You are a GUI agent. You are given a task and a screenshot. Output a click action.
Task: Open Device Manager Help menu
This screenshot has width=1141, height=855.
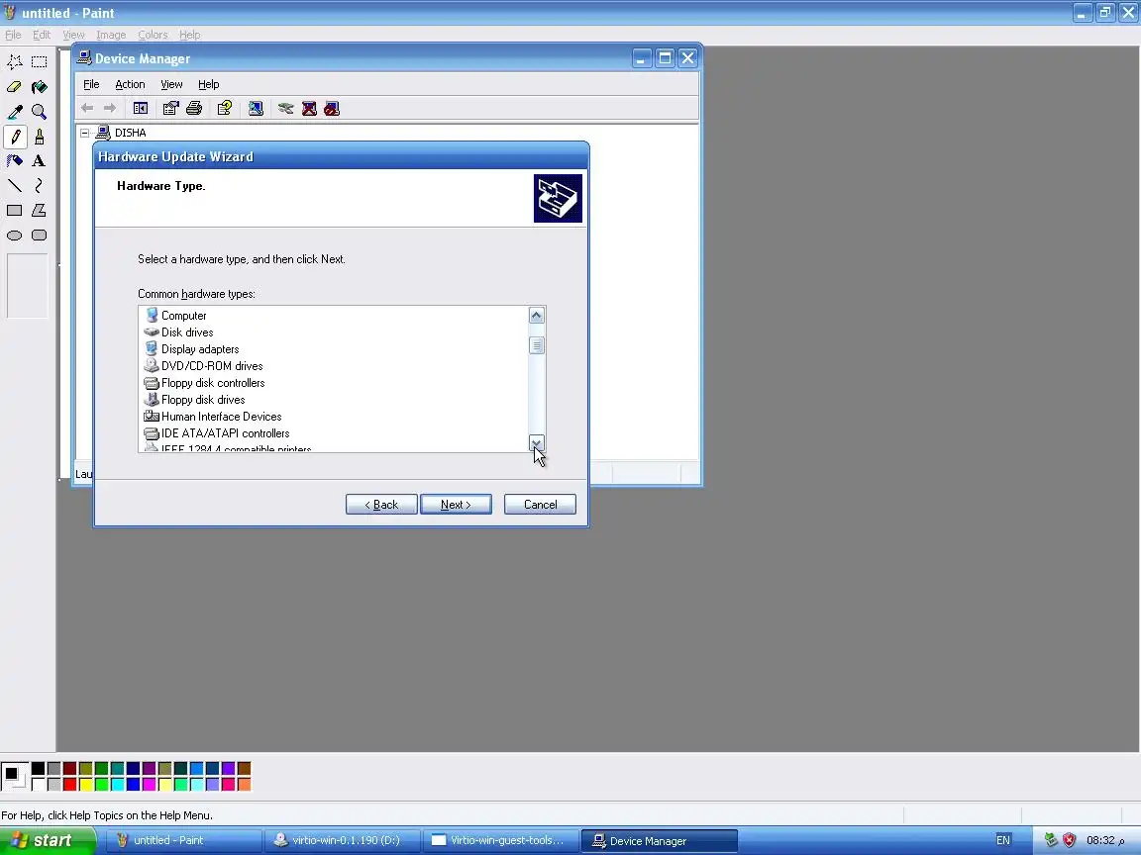(x=209, y=84)
